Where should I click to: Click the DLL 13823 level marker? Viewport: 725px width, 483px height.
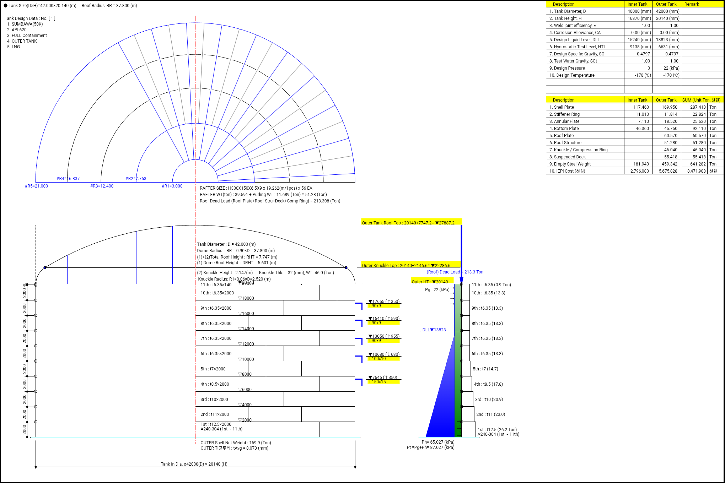point(434,330)
